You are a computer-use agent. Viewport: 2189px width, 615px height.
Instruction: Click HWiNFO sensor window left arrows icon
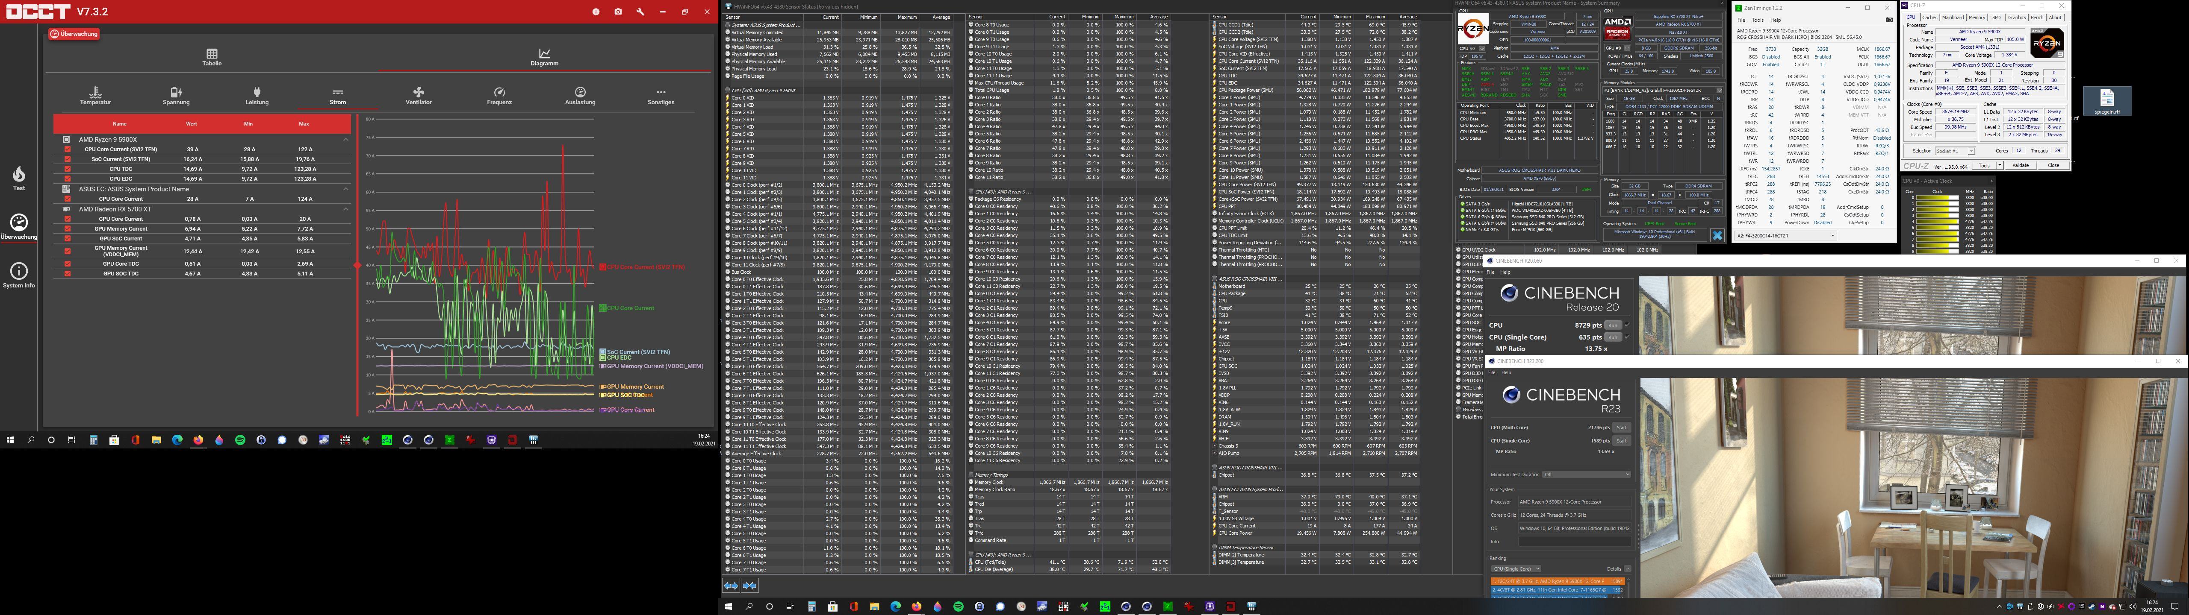tap(731, 585)
